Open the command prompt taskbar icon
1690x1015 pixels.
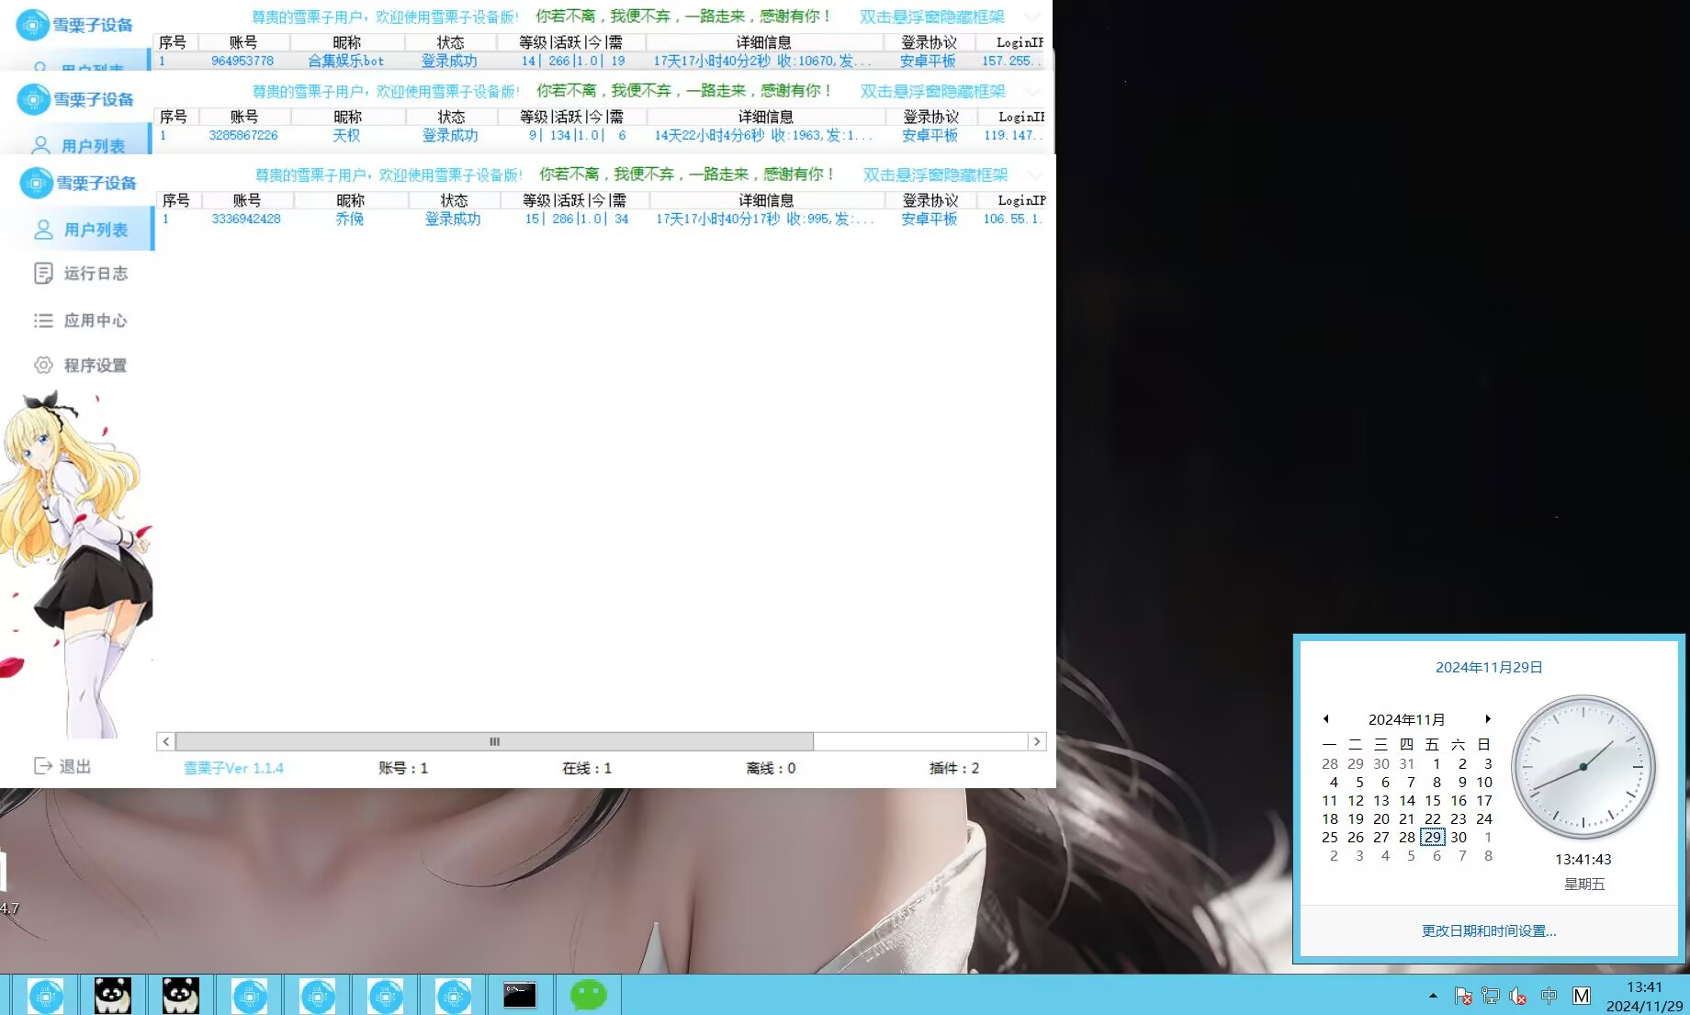click(520, 995)
